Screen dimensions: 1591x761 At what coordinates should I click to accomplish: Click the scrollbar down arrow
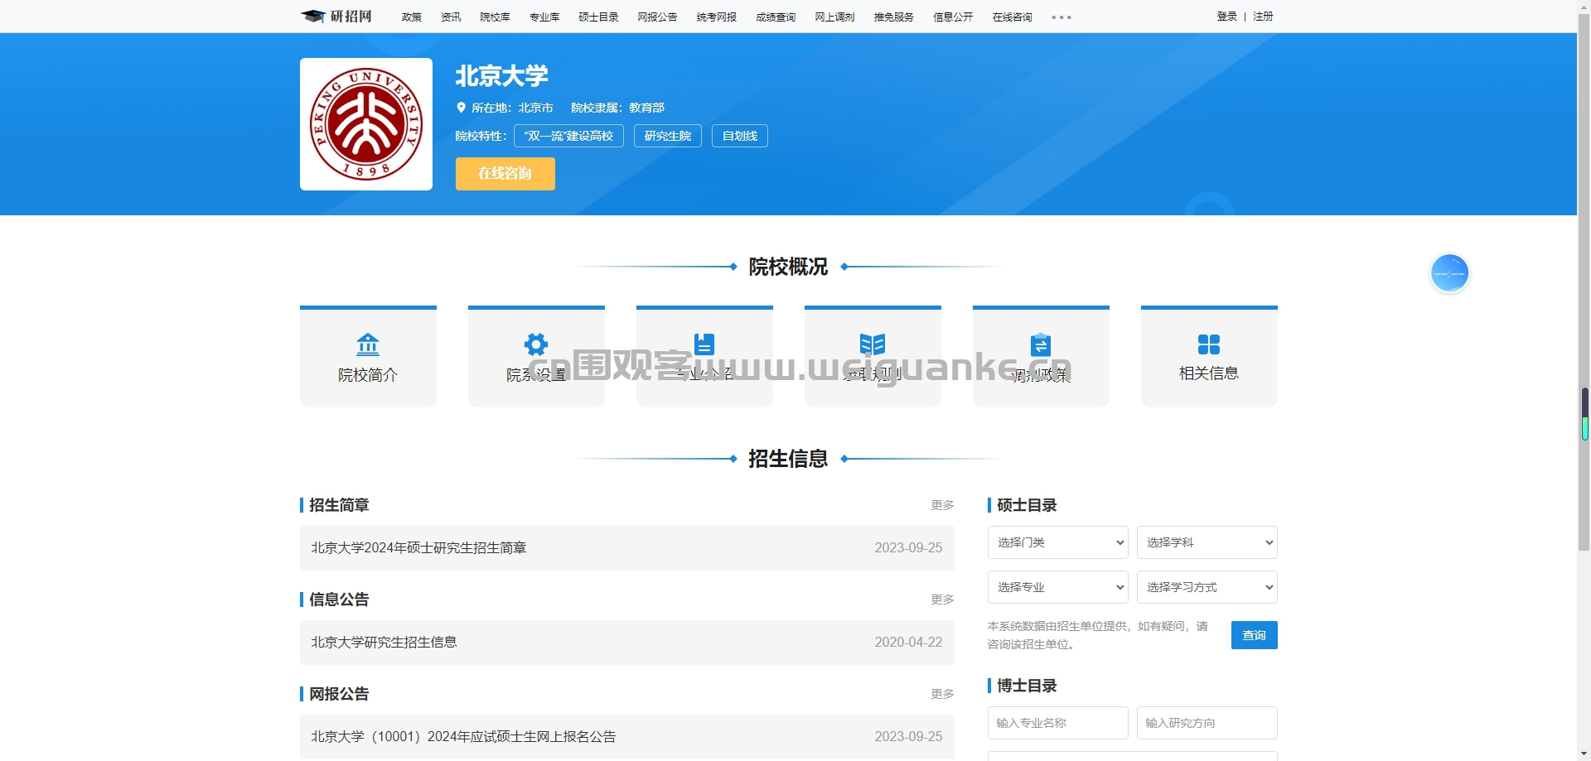point(1584,754)
